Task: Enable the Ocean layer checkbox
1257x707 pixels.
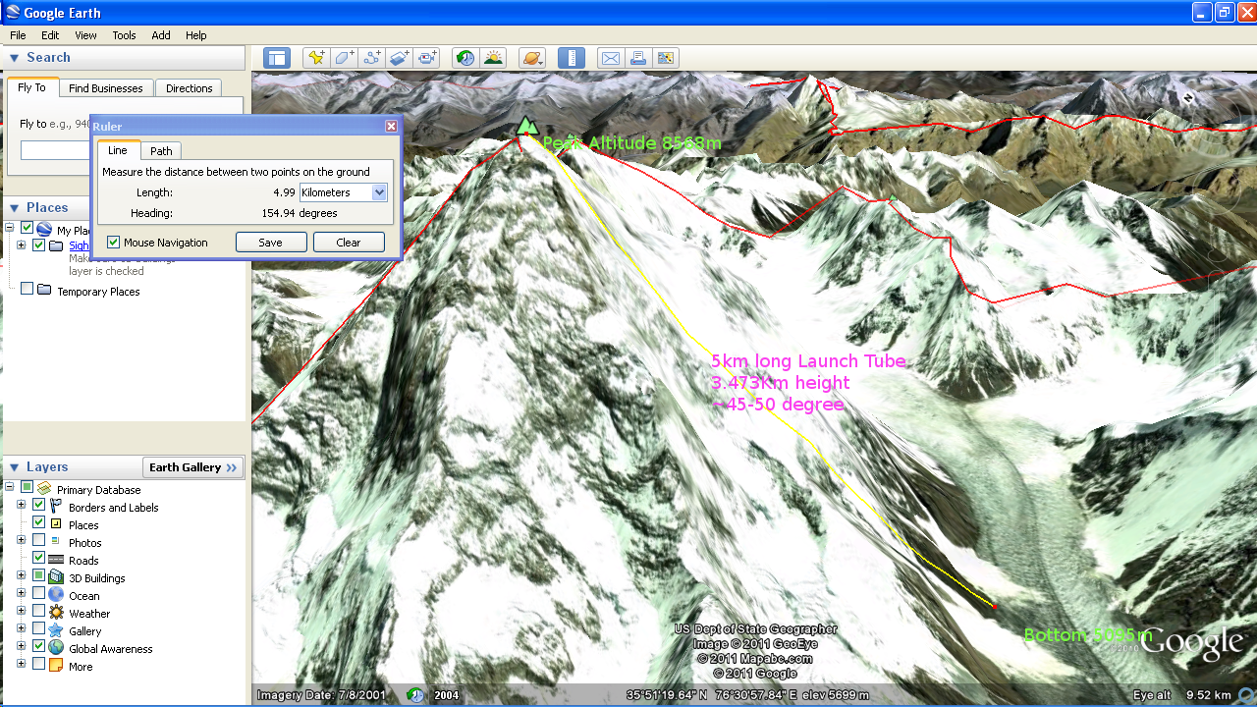Action: pos(39,594)
